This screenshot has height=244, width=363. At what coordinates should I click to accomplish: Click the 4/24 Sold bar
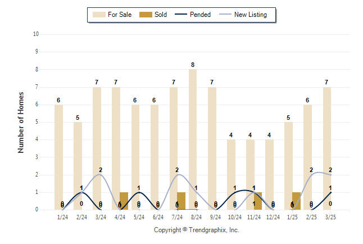124,201
